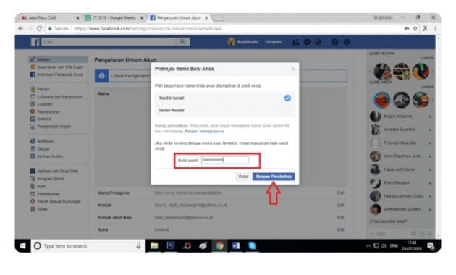Viewport: 456px width, 275px height.
Task: Open File Explorer from the taskbar
Action: point(154,246)
